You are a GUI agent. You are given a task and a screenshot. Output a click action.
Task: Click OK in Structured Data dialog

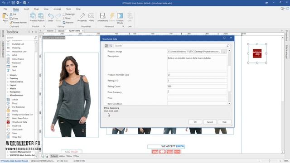pos(195,122)
